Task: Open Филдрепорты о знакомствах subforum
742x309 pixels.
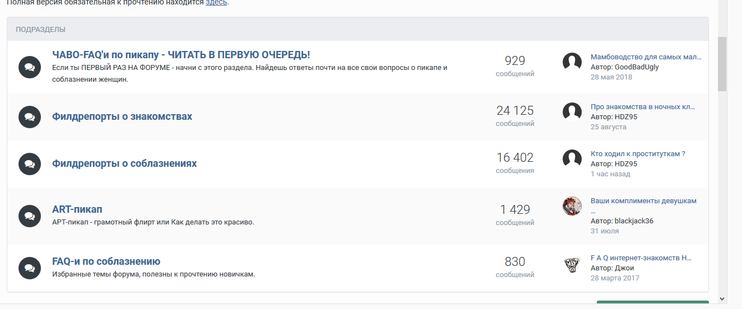Action: [122, 116]
